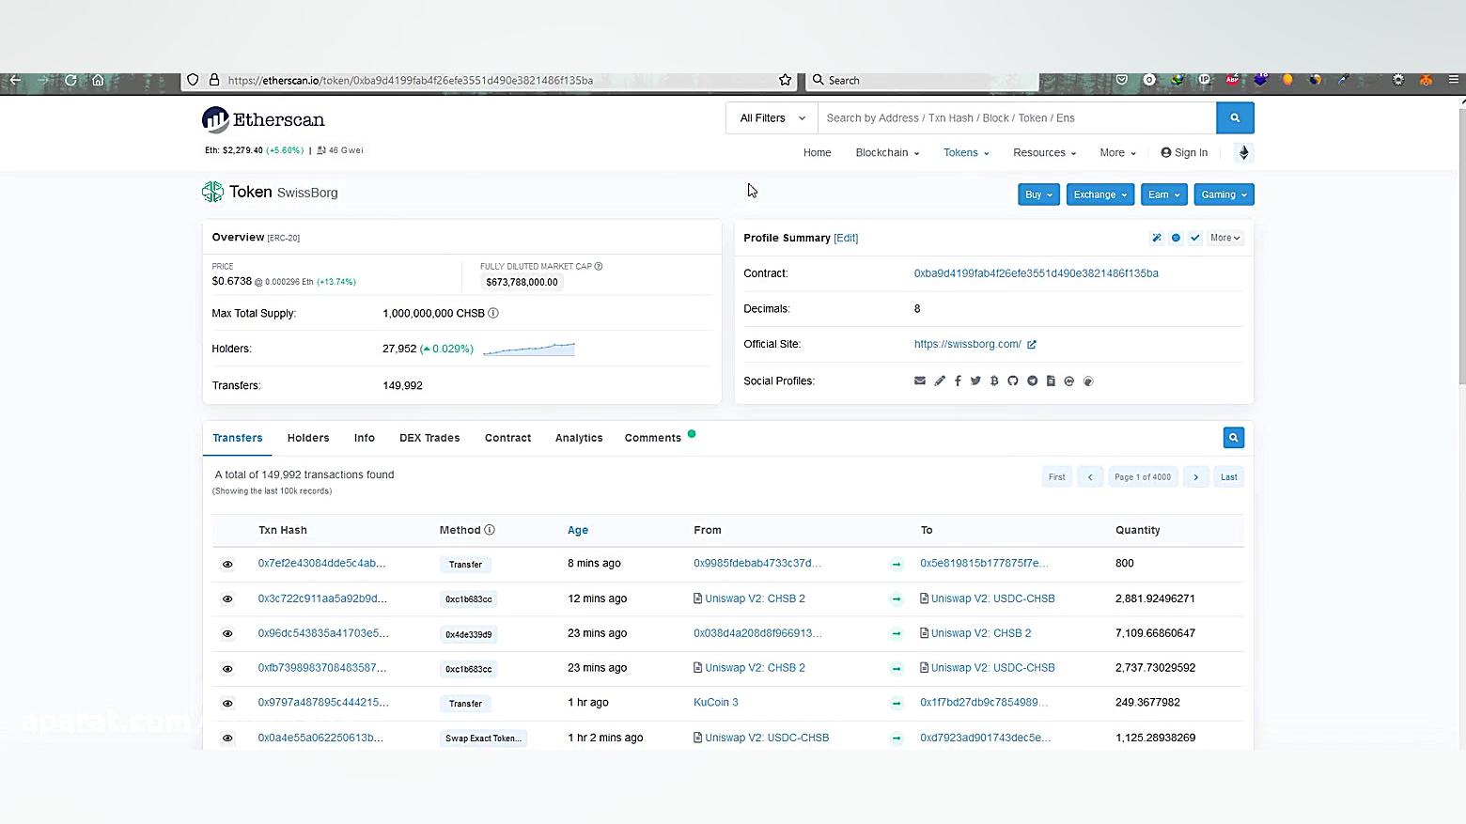Click the info icon beside Max Total Supply
Image resolution: width=1466 pixels, height=824 pixels.
(493, 313)
